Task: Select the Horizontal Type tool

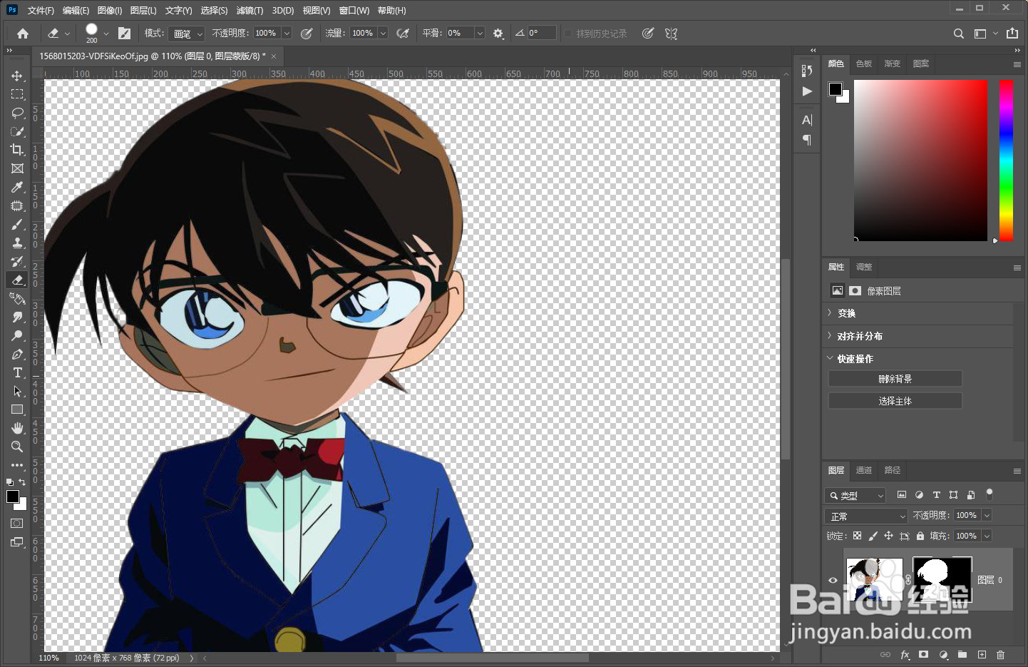Action: click(x=17, y=372)
